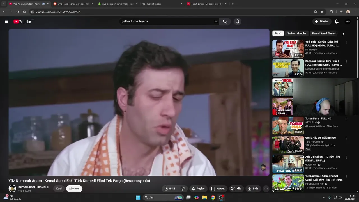Open YouTube notifications bell
Image resolution: width=359 pixels, height=202 pixels.
pos(337,22)
